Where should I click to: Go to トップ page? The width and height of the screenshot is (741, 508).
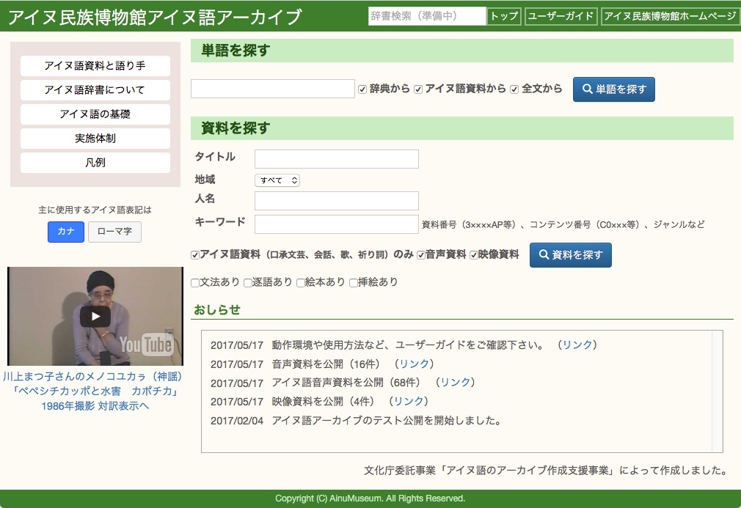pyautogui.click(x=504, y=16)
